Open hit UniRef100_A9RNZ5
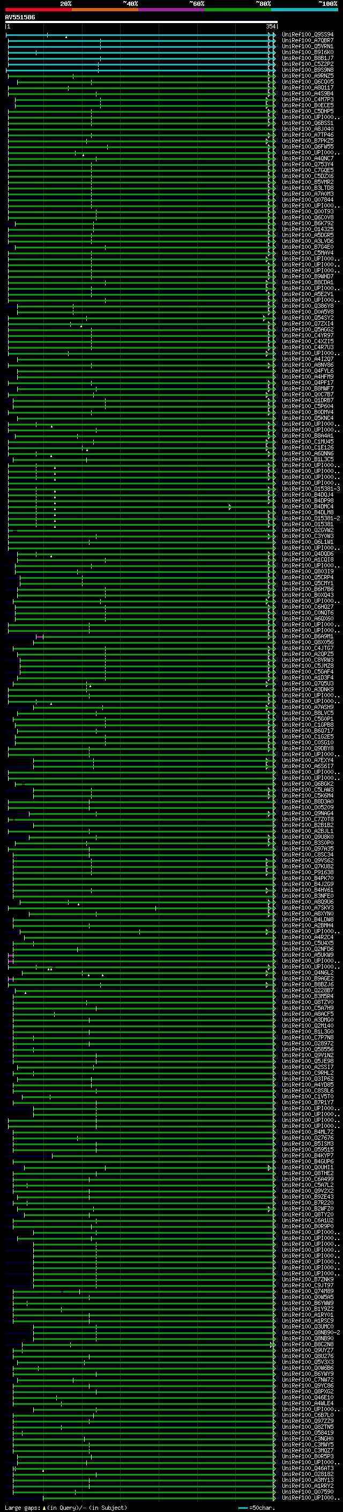Screen dimensions: 343x1512 [308, 76]
